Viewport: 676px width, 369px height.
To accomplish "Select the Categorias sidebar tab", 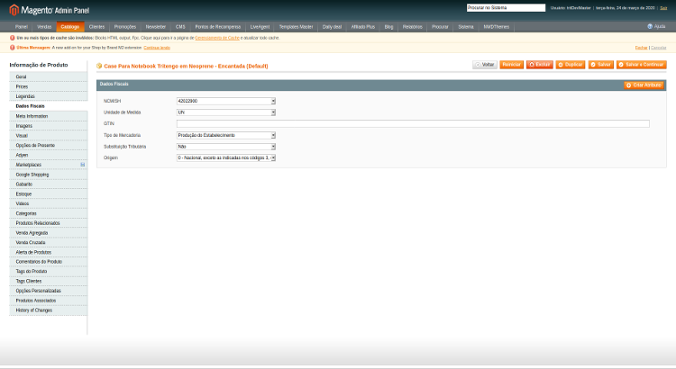I will [x=49, y=213].
